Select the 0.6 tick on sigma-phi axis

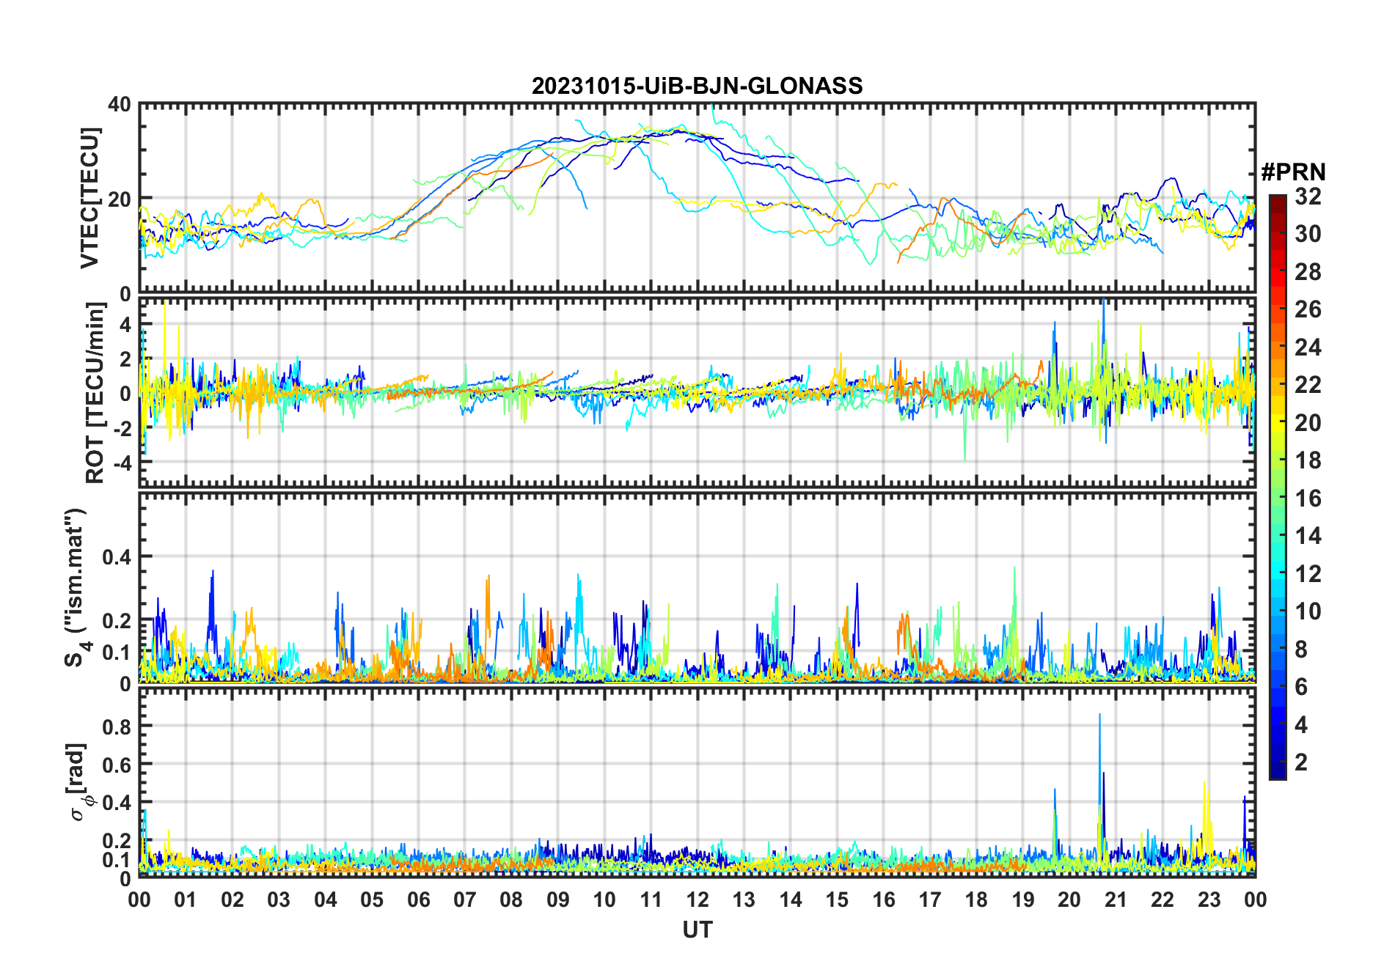(x=117, y=765)
